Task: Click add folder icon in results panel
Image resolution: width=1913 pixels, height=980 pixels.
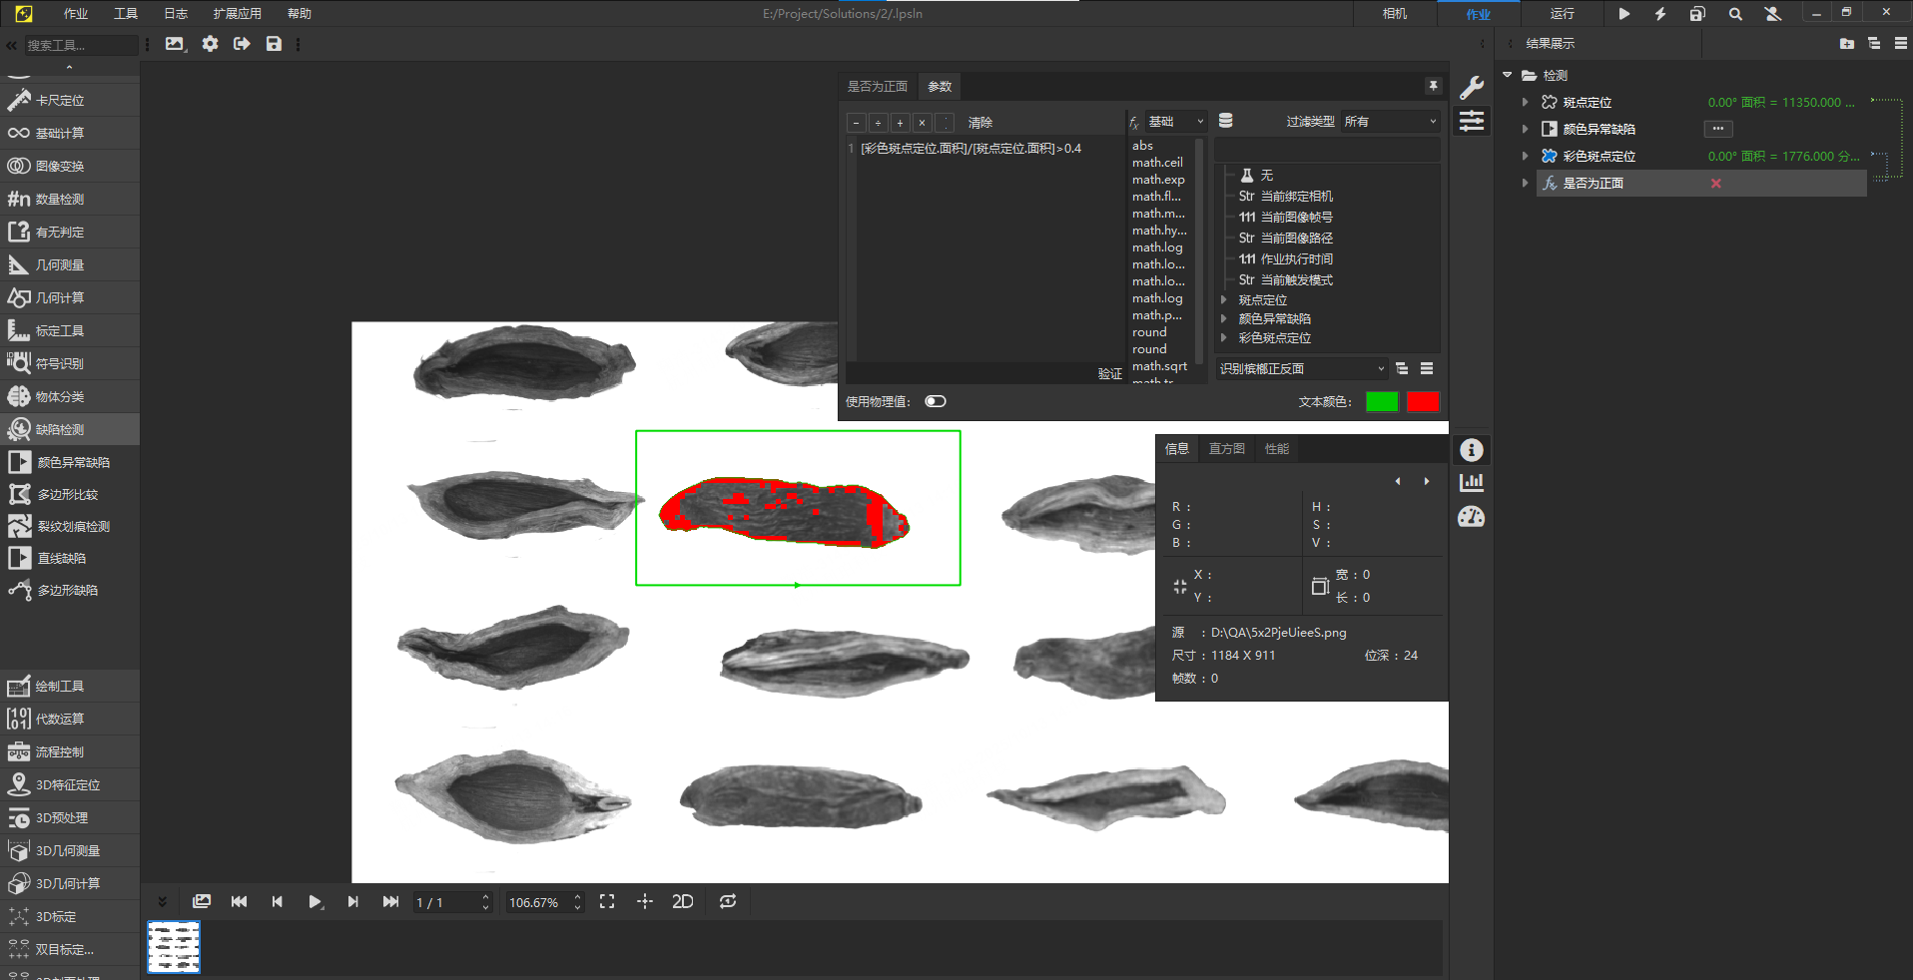Action: (1846, 44)
